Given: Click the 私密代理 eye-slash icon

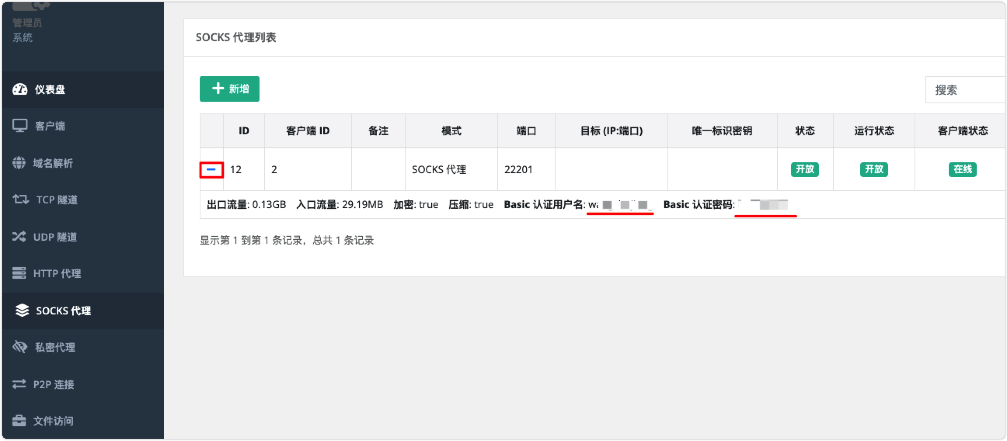Looking at the screenshot, I should click(x=20, y=347).
